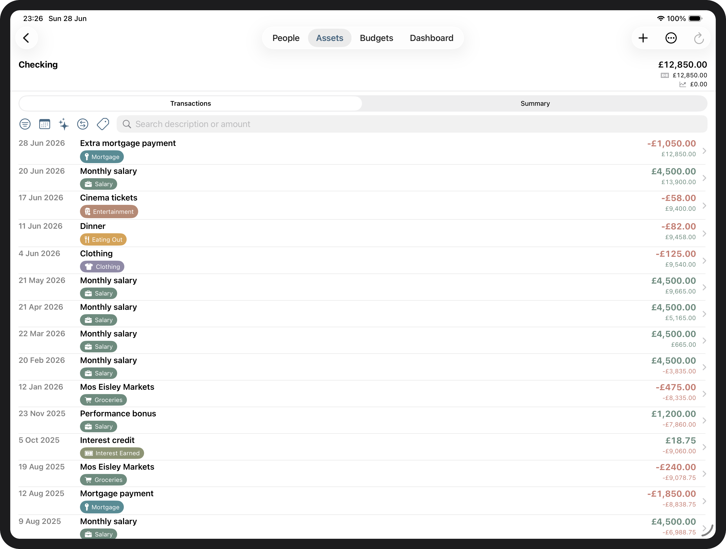
Task: Tap the Entertainment category tag
Action: click(109, 212)
